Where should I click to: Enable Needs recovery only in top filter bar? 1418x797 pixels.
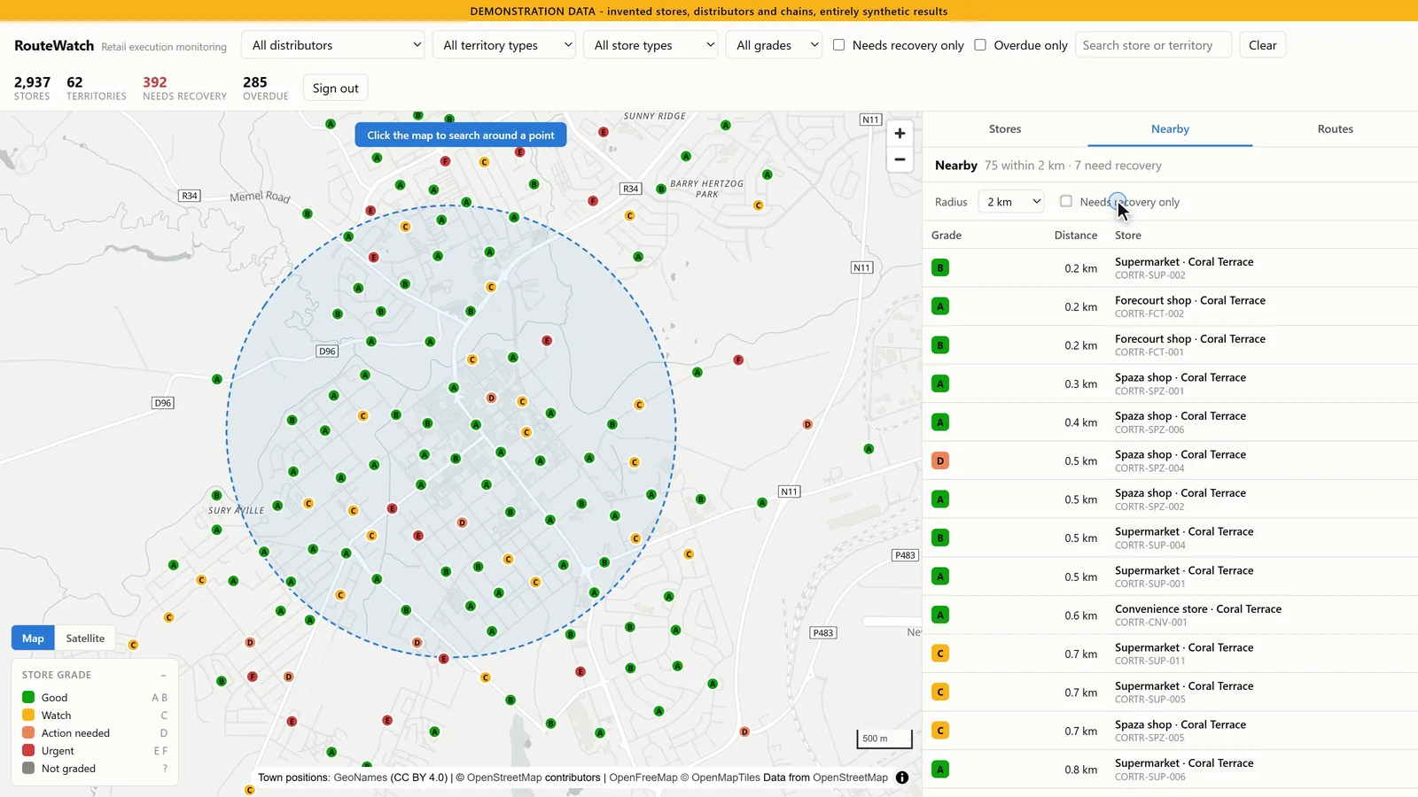(838, 45)
